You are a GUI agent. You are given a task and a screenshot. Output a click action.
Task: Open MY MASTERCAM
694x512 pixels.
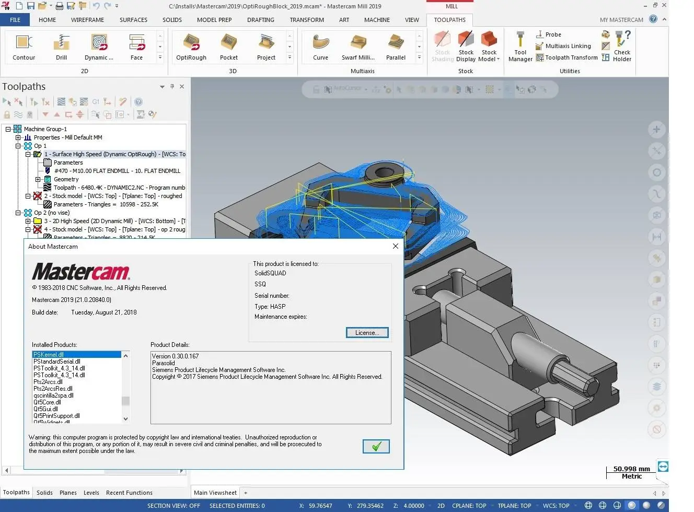pyautogui.click(x=621, y=20)
